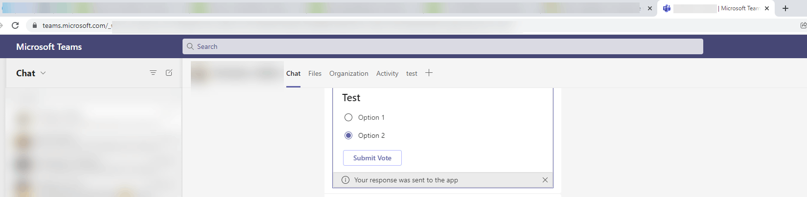The height and width of the screenshot is (197, 807).
Task: Click the search magnifier icon
Action: click(x=190, y=46)
